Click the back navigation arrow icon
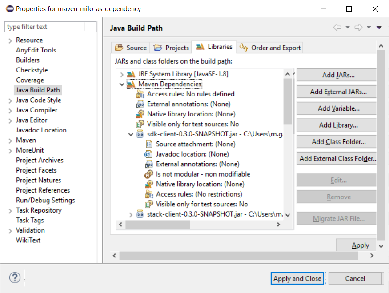 (x=337, y=27)
